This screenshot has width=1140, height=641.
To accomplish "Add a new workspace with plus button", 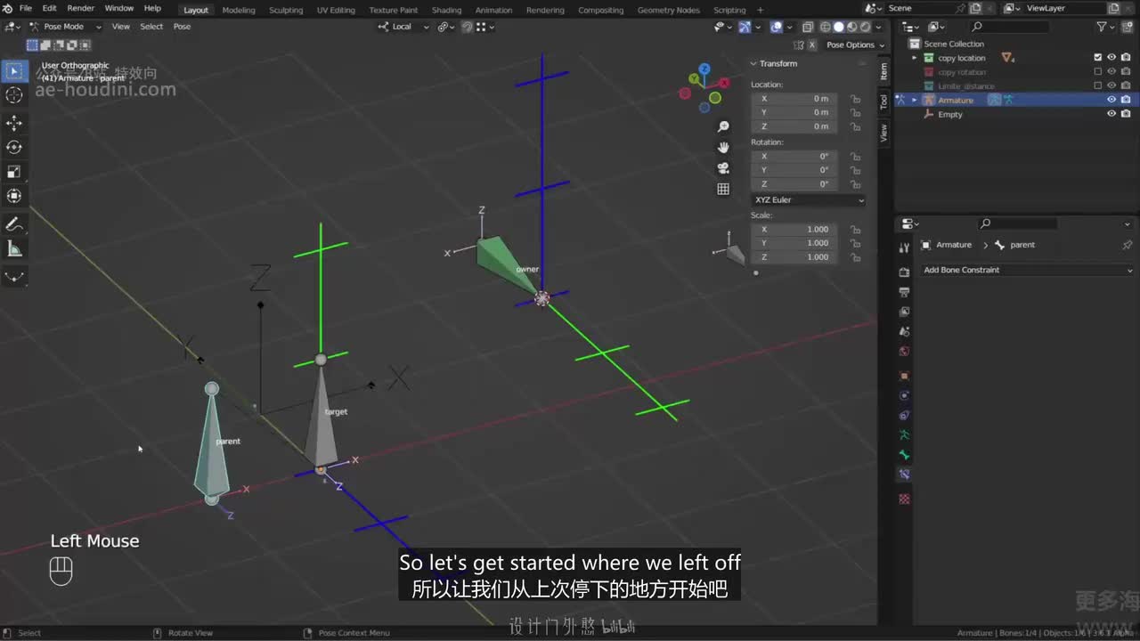I will [x=760, y=10].
